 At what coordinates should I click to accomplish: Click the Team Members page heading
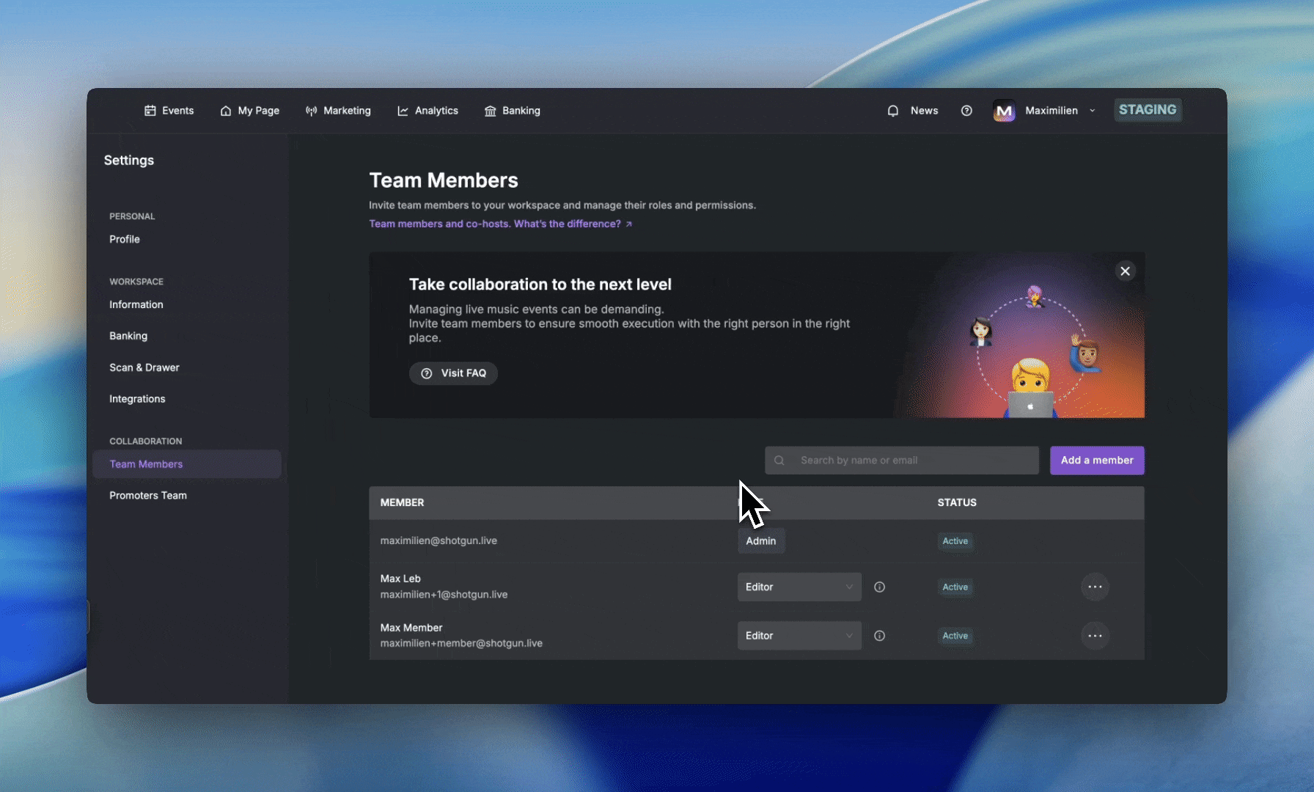(444, 180)
